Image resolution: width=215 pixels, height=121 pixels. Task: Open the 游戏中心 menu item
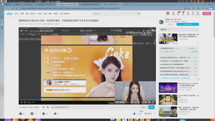[33, 14]
